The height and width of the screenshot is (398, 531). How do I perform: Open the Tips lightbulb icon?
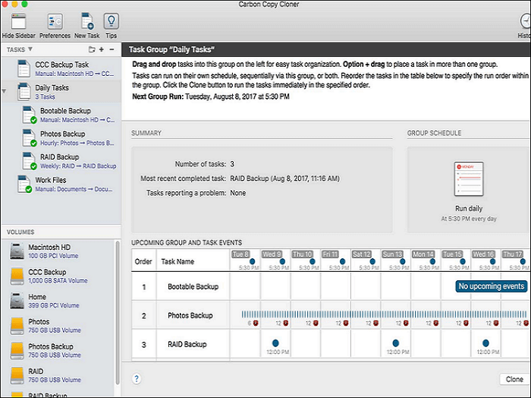(x=111, y=21)
